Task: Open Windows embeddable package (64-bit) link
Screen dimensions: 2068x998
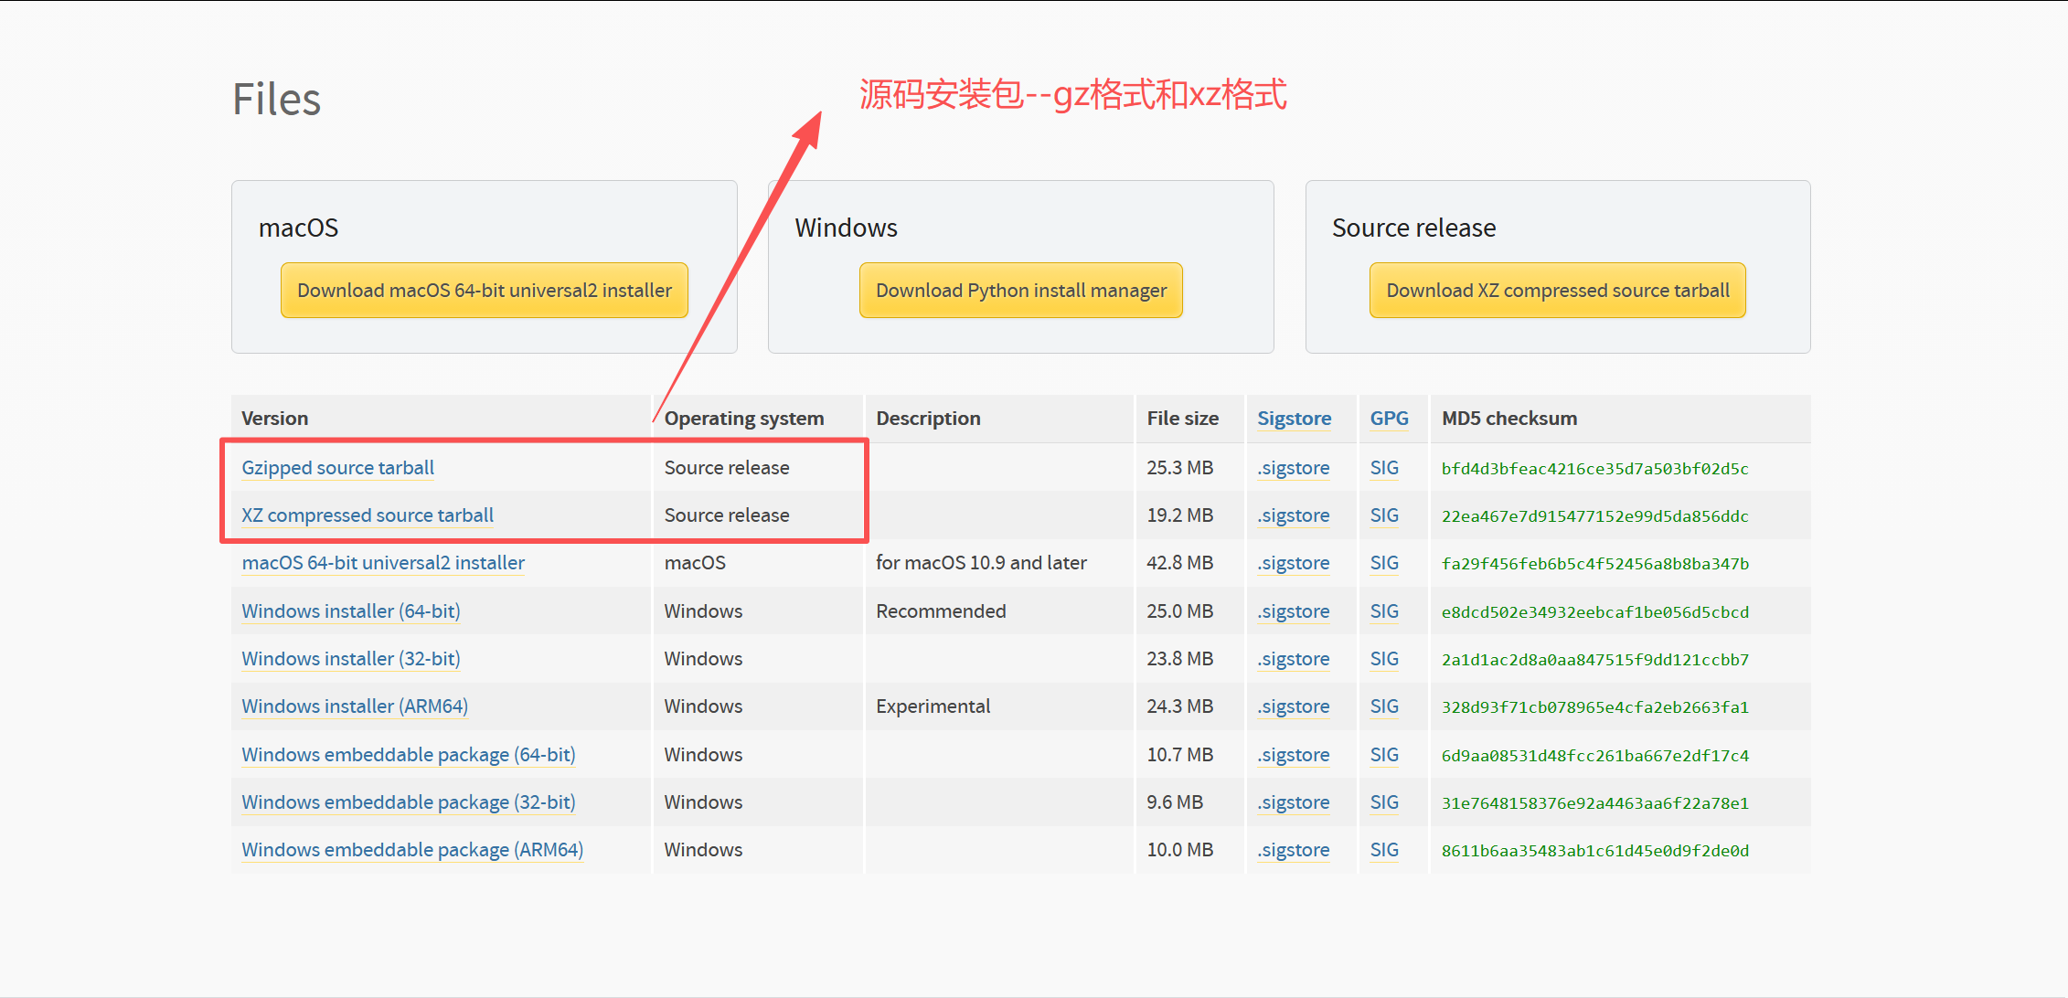Action: 409,755
